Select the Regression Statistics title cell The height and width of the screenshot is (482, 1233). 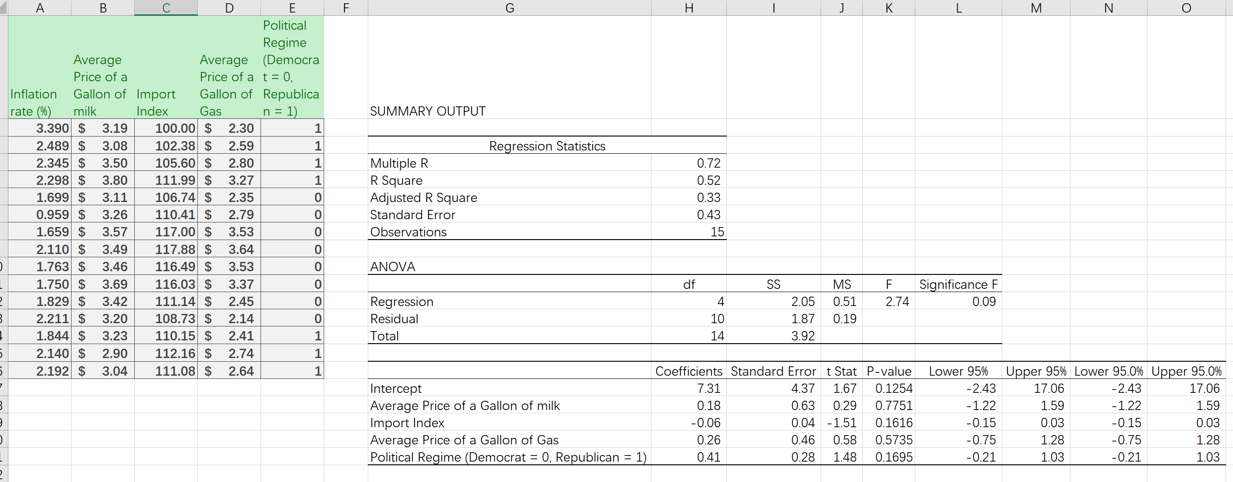[547, 146]
